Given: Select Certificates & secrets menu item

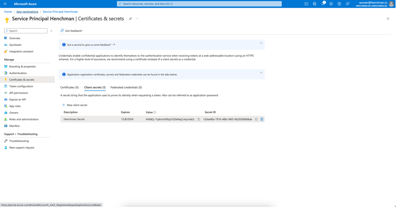Looking at the screenshot, I should [27, 80].
